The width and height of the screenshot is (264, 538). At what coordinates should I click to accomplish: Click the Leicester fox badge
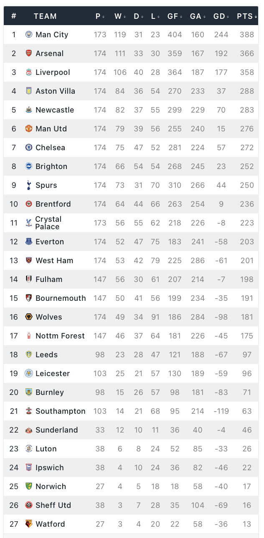(29, 373)
